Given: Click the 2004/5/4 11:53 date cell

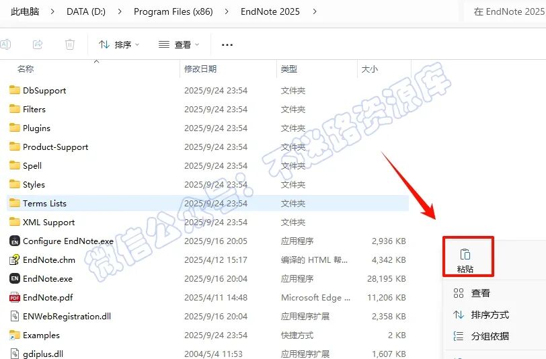Looking at the screenshot, I should (x=213, y=354).
